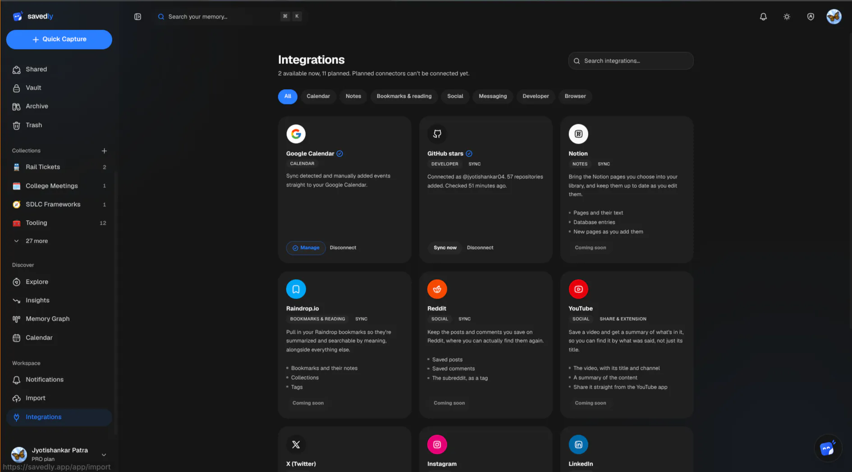Click the Quick Capture button
852x472 pixels.
pos(59,40)
